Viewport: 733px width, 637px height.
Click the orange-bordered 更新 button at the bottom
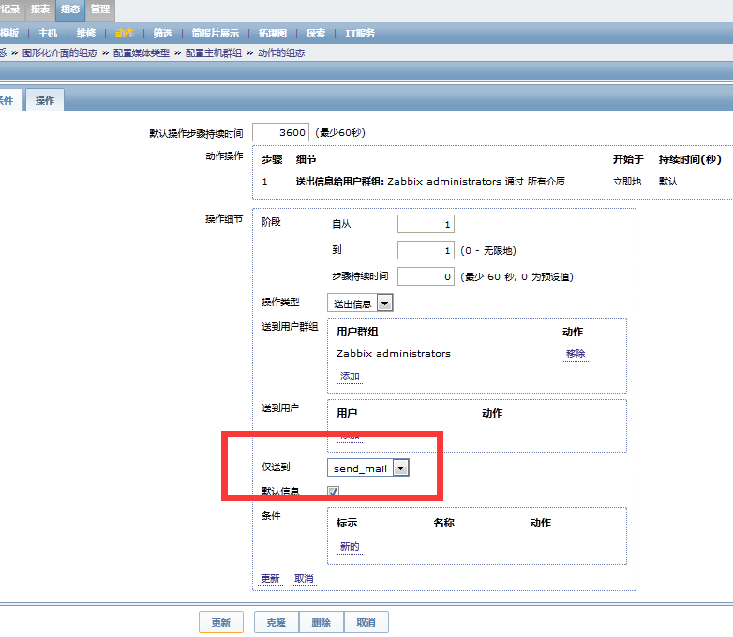[221, 623]
